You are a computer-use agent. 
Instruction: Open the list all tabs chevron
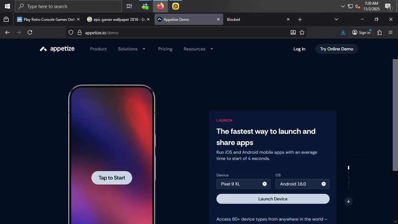(336, 19)
